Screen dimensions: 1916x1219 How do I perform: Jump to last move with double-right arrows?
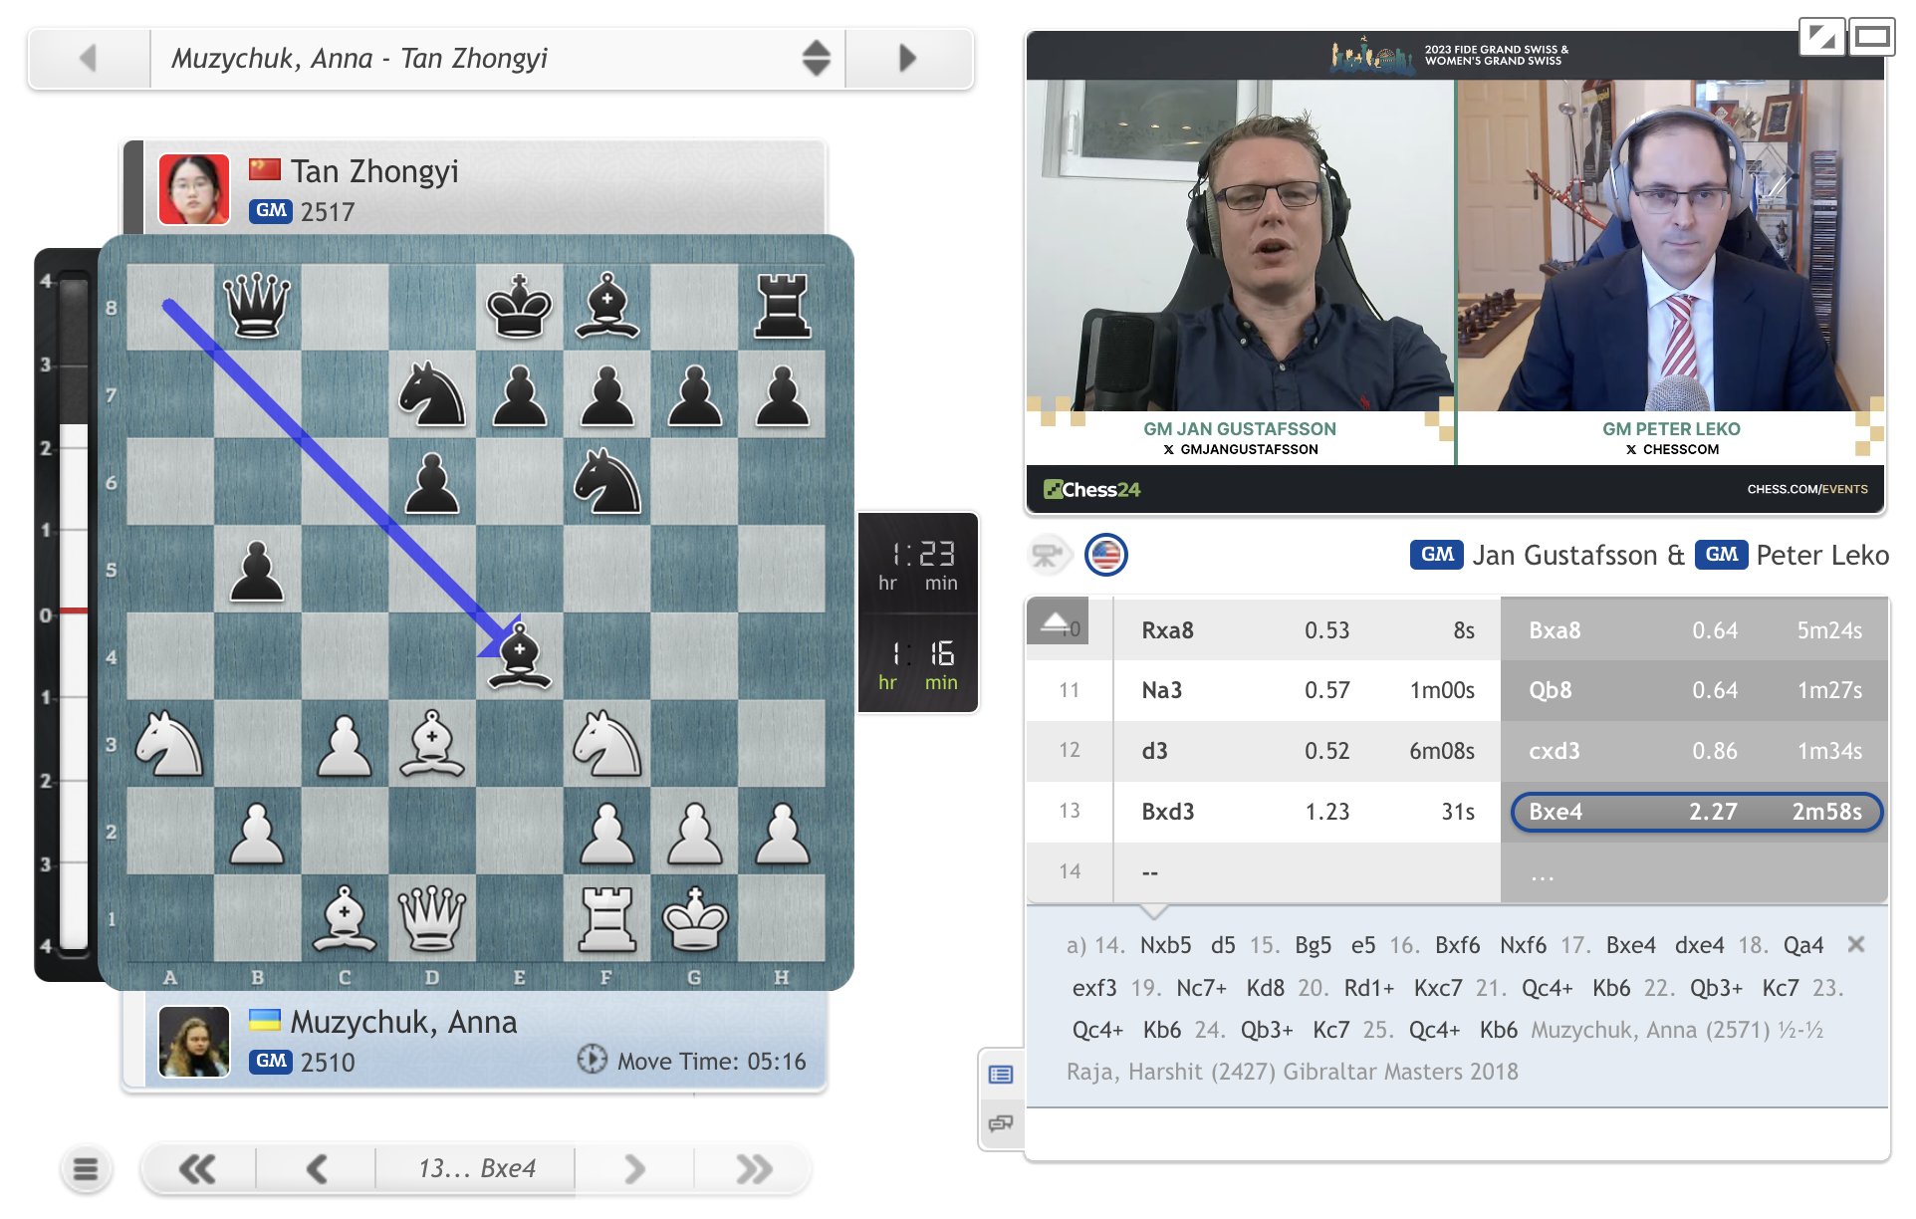(x=754, y=1168)
